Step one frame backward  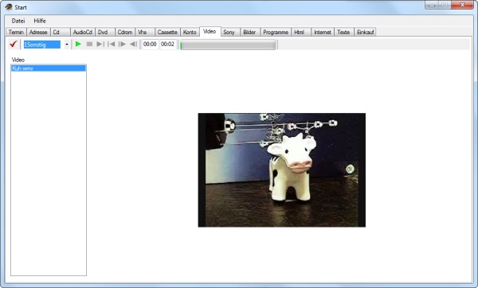coord(133,44)
